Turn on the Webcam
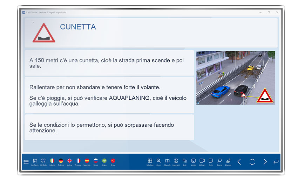Viewport: 298px width, 180px height. 202,161
